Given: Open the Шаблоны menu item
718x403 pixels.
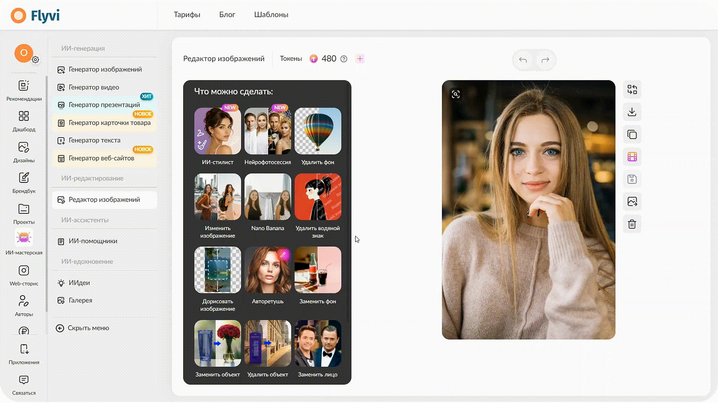Looking at the screenshot, I should [271, 15].
